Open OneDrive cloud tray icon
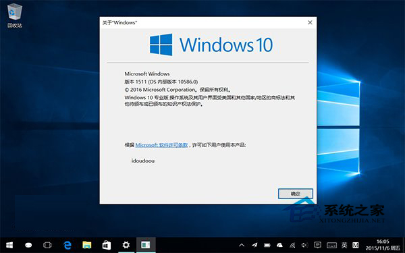 (279, 246)
